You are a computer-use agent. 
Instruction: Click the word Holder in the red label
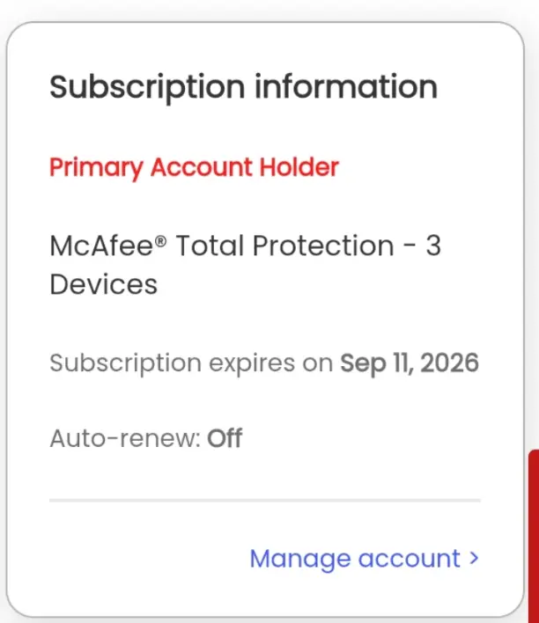299,166
